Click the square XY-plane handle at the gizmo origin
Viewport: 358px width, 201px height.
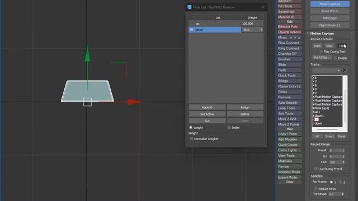pos(87,102)
